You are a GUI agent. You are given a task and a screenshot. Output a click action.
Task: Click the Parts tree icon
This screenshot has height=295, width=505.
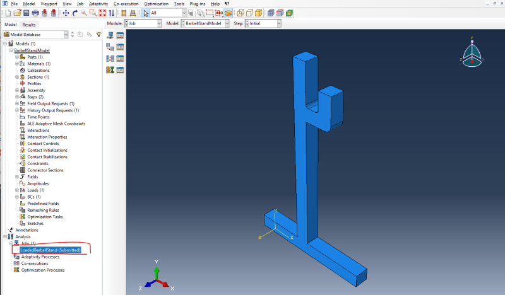pos(23,57)
